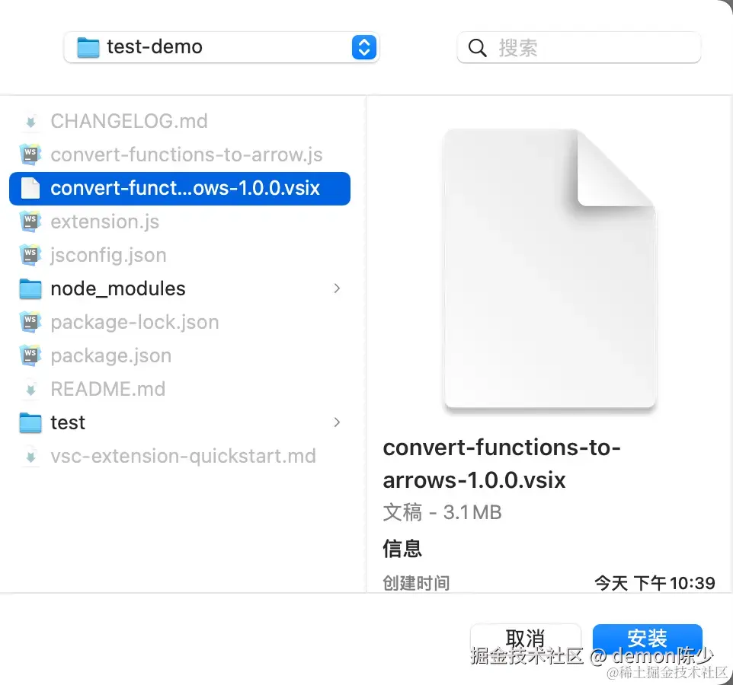Click the magnifier icon in search field
This screenshot has height=685, width=733.
pos(478,48)
